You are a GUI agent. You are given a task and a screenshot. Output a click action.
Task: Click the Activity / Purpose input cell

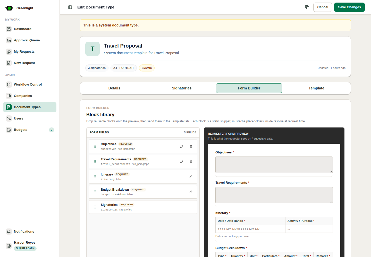point(309,229)
